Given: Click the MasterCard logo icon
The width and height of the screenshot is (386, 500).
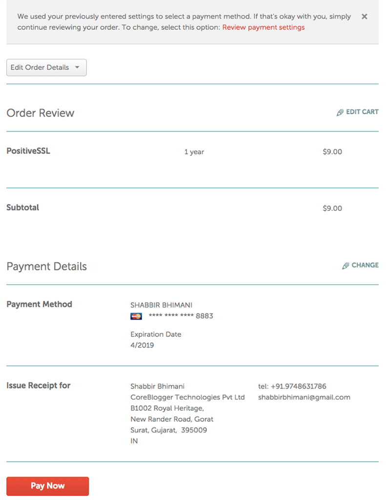Looking at the screenshot, I should pos(136,316).
